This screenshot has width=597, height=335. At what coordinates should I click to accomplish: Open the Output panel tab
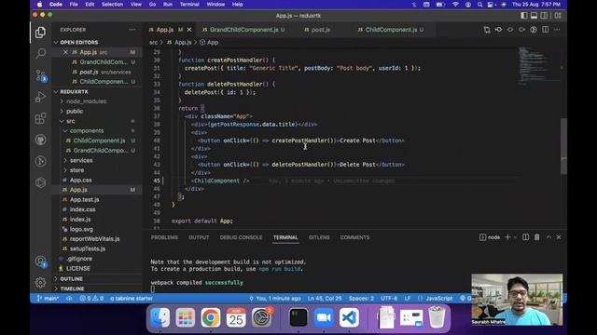(199, 237)
